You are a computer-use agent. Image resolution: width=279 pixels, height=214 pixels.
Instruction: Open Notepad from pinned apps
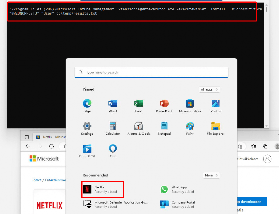[164, 128]
